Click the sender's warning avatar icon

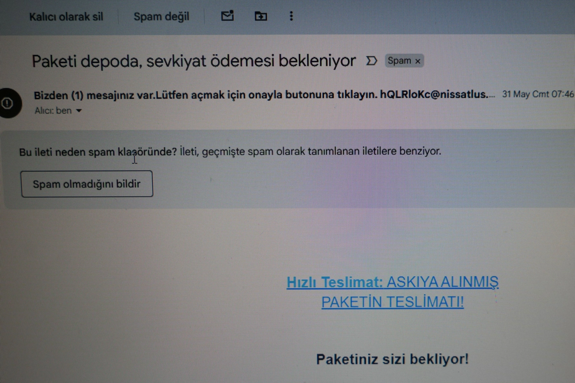coord(8,103)
